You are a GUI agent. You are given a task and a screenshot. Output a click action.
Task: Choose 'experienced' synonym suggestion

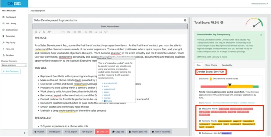[x=109, y=89]
